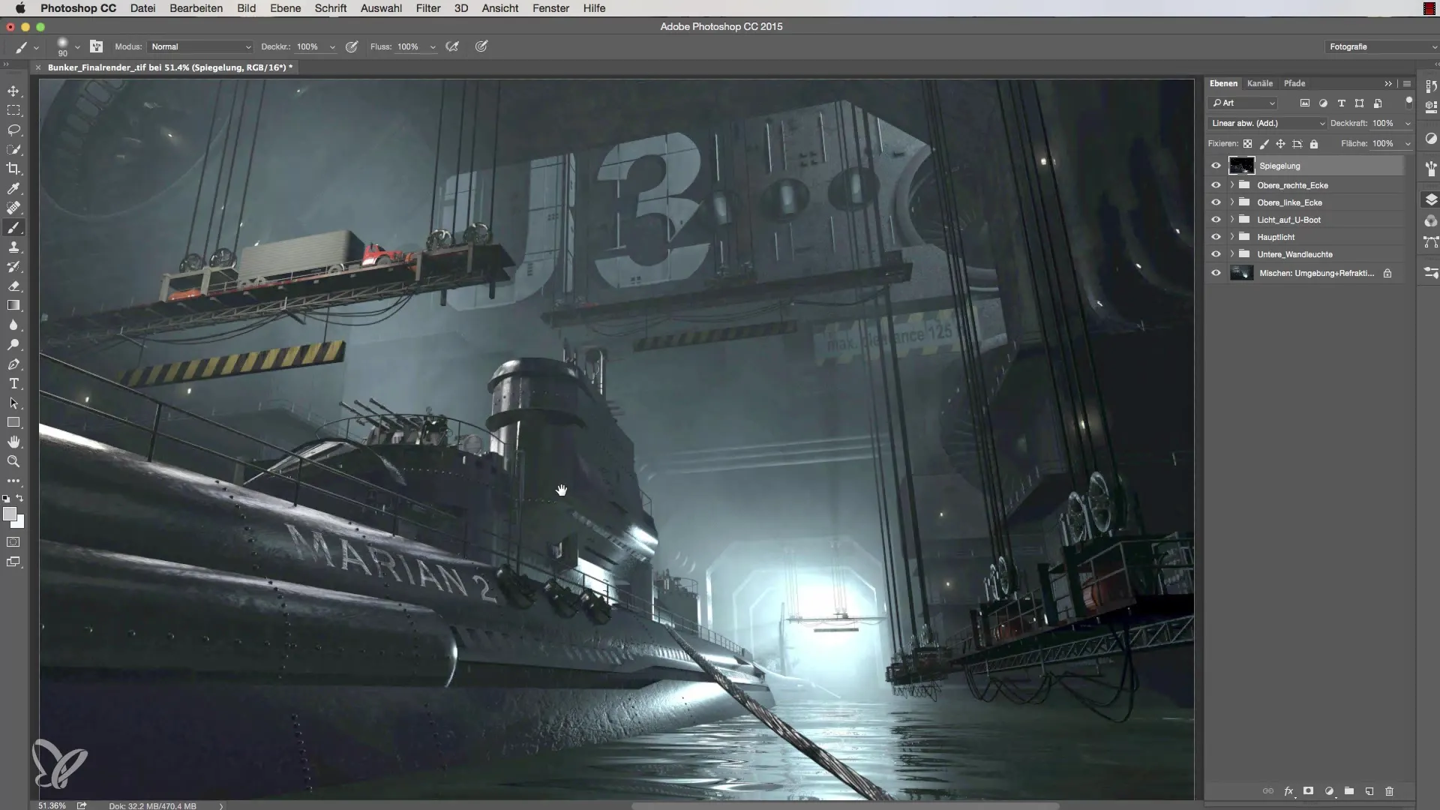Hide the Obere_linke_Ecke group
This screenshot has height=810, width=1440.
[1216, 202]
